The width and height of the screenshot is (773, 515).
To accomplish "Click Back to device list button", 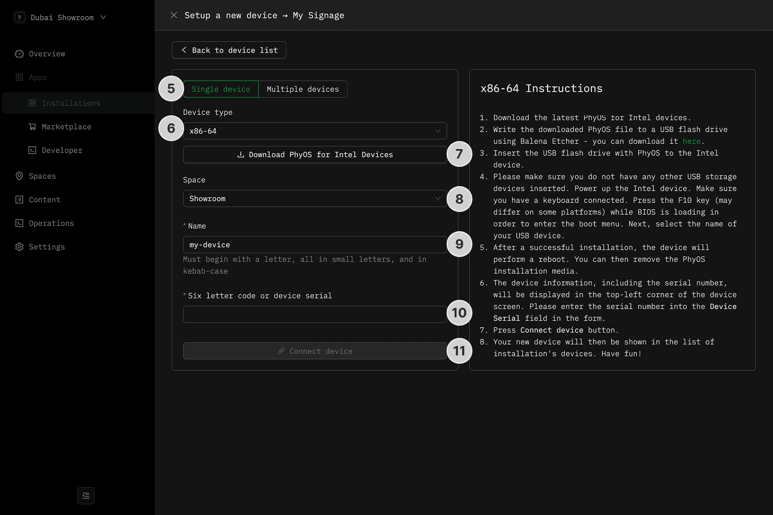I will tap(229, 50).
